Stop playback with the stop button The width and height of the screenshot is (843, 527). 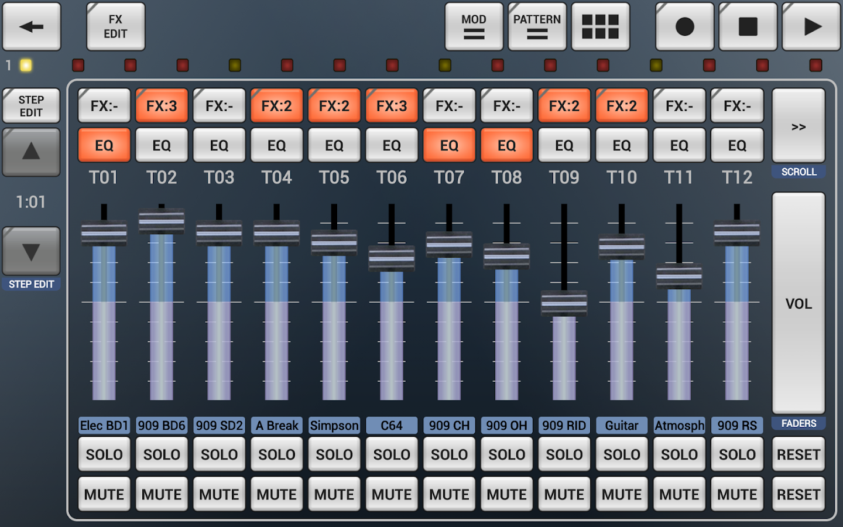pos(748,26)
